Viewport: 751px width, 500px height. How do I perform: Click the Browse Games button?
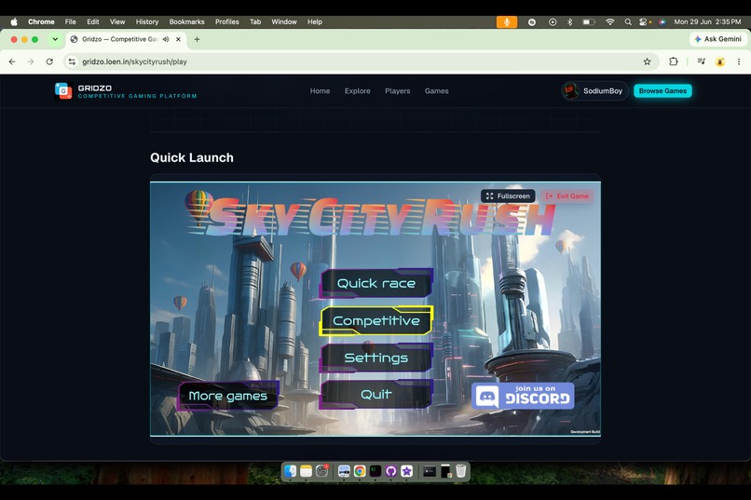[x=662, y=91]
